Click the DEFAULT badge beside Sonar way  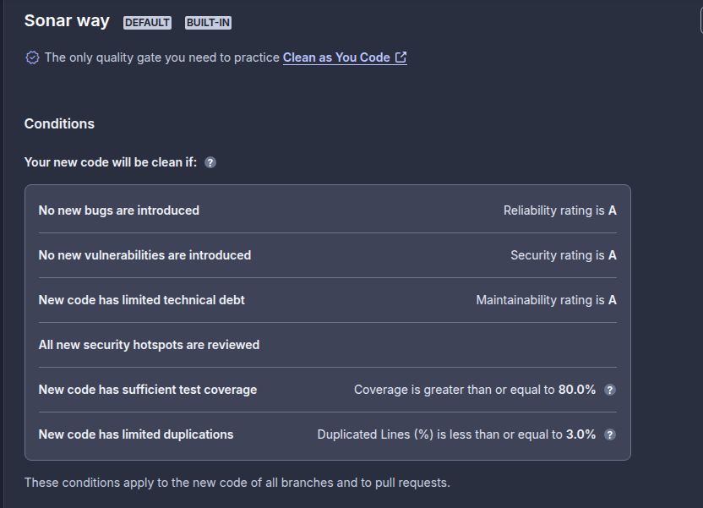coord(147,23)
